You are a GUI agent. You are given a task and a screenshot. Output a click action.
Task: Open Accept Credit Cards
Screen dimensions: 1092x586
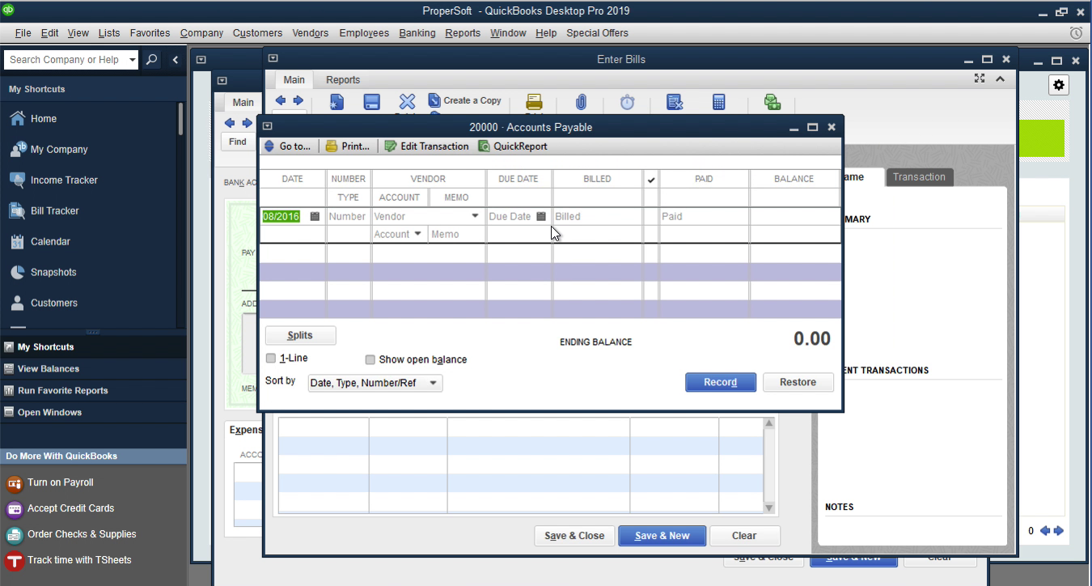click(x=60, y=508)
